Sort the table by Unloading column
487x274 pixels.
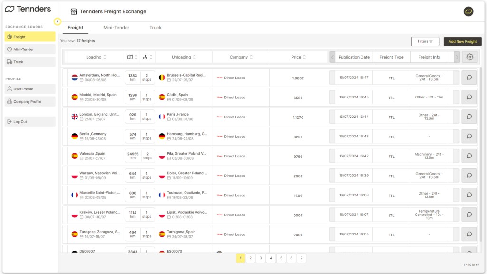[x=184, y=57]
